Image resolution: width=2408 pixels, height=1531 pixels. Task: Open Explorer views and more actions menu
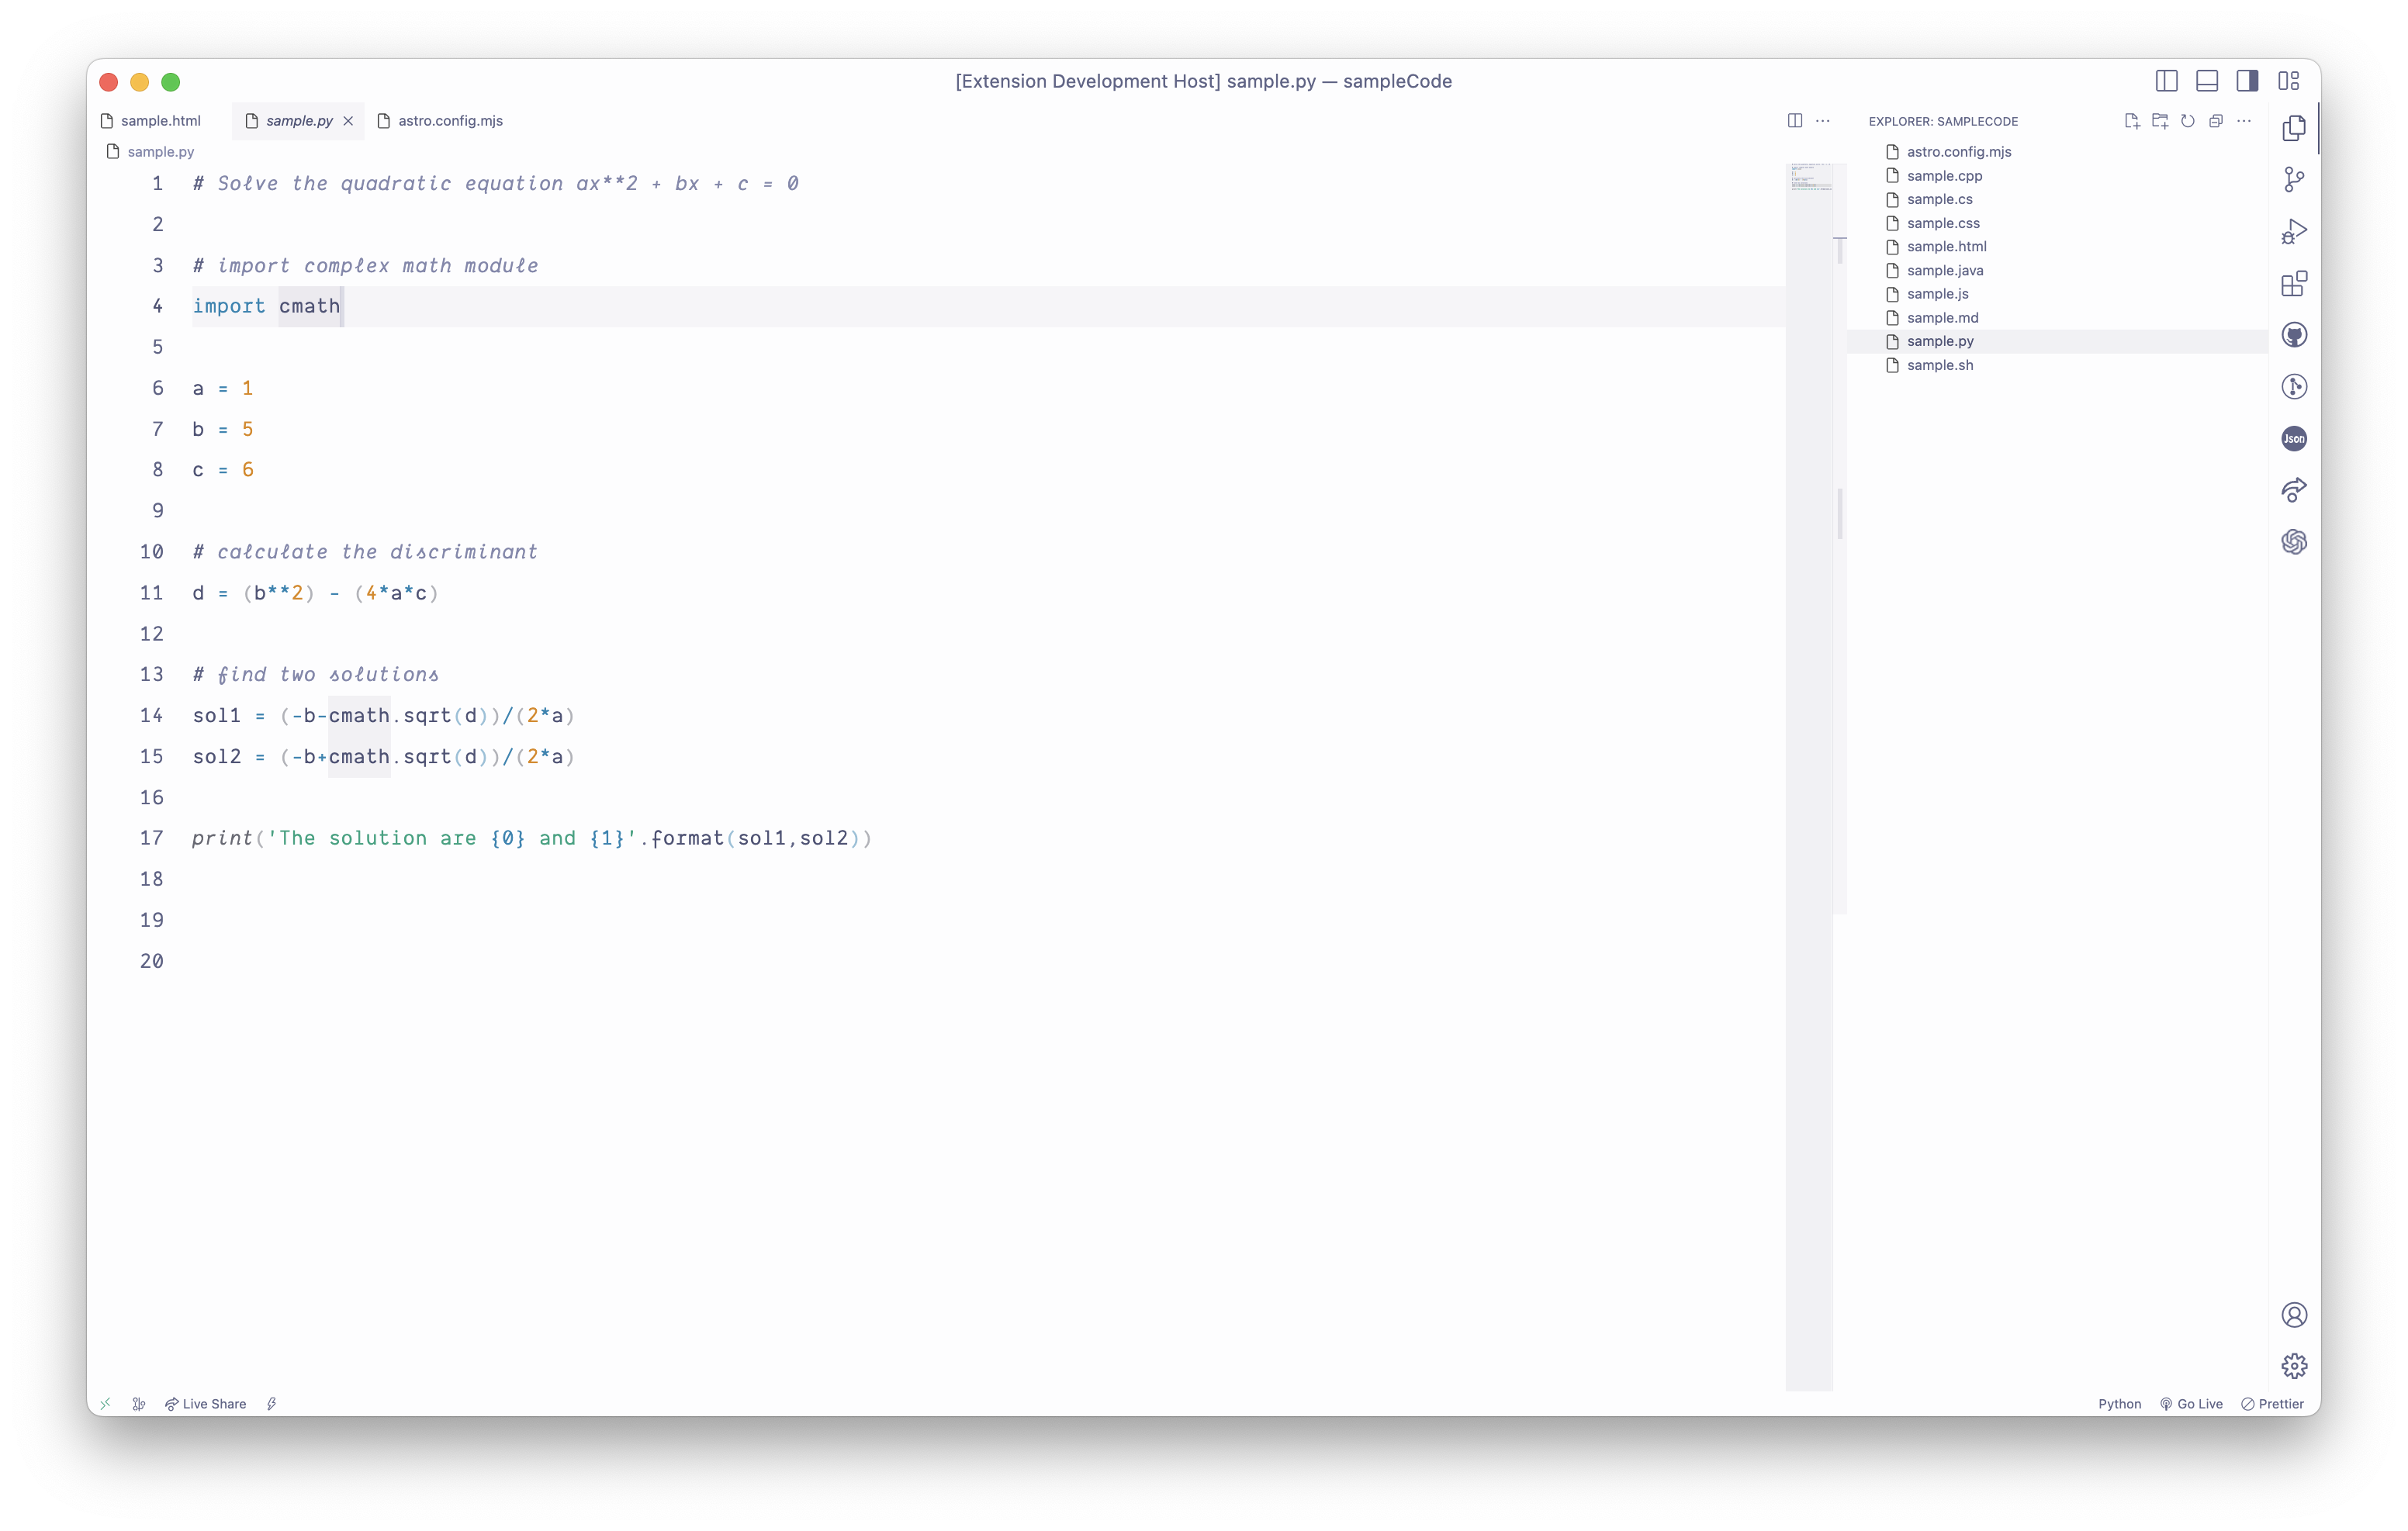[x=2244, y=121]
